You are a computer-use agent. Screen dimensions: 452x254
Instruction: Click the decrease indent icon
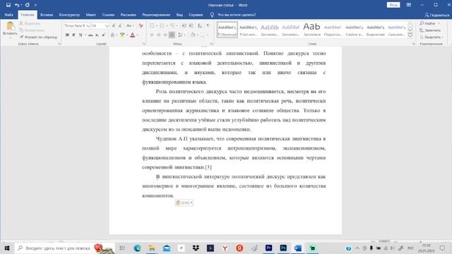click(x=184, y=25)
